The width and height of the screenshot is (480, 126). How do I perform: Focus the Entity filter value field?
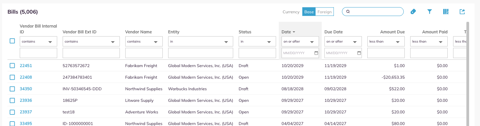click(x=201, y=53)
